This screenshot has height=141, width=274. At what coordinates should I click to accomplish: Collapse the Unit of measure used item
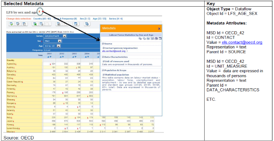click(x=103, y=61)
